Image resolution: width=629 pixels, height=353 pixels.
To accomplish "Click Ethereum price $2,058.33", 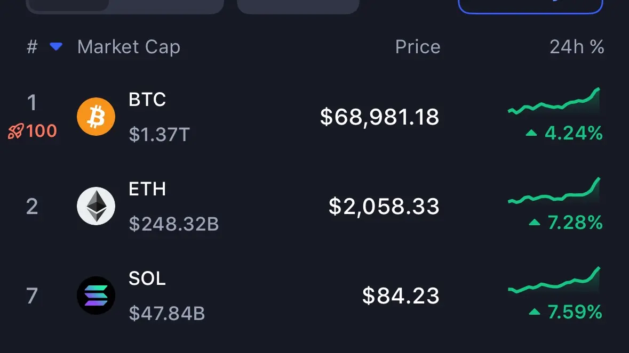I will tap(384, 206).
